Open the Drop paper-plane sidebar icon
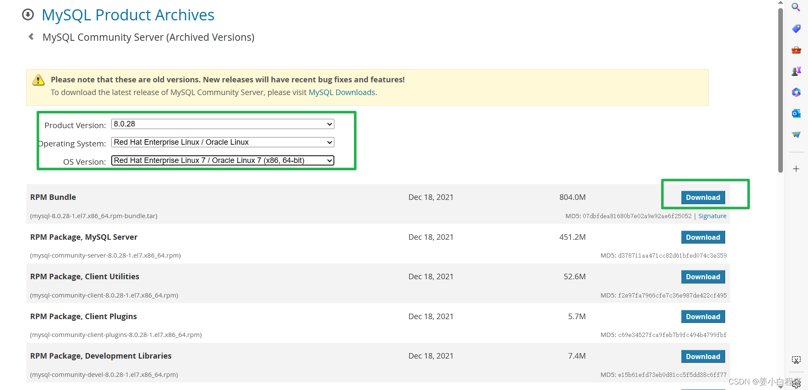The width and height of the screenshot is (808, 390). (796, 135)
